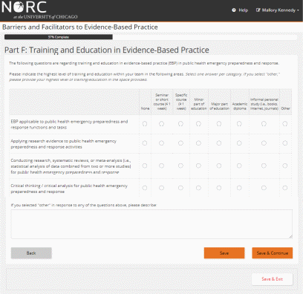Select Specific course for EBP applicable row
303x294 pixels.
pos(180,123)
